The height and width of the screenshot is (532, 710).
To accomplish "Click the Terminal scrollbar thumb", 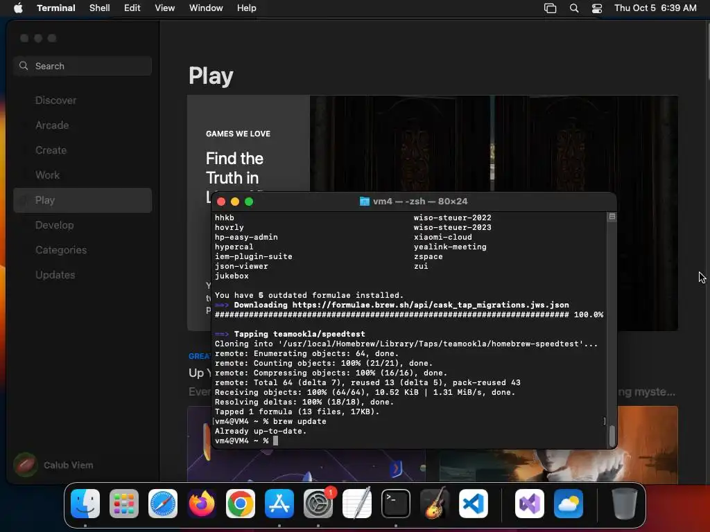I will (x=612, y=436).
